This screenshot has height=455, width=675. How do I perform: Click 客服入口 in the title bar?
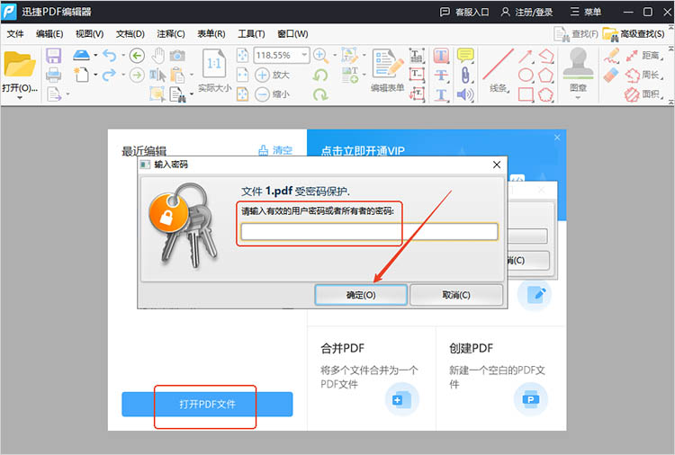464,12
